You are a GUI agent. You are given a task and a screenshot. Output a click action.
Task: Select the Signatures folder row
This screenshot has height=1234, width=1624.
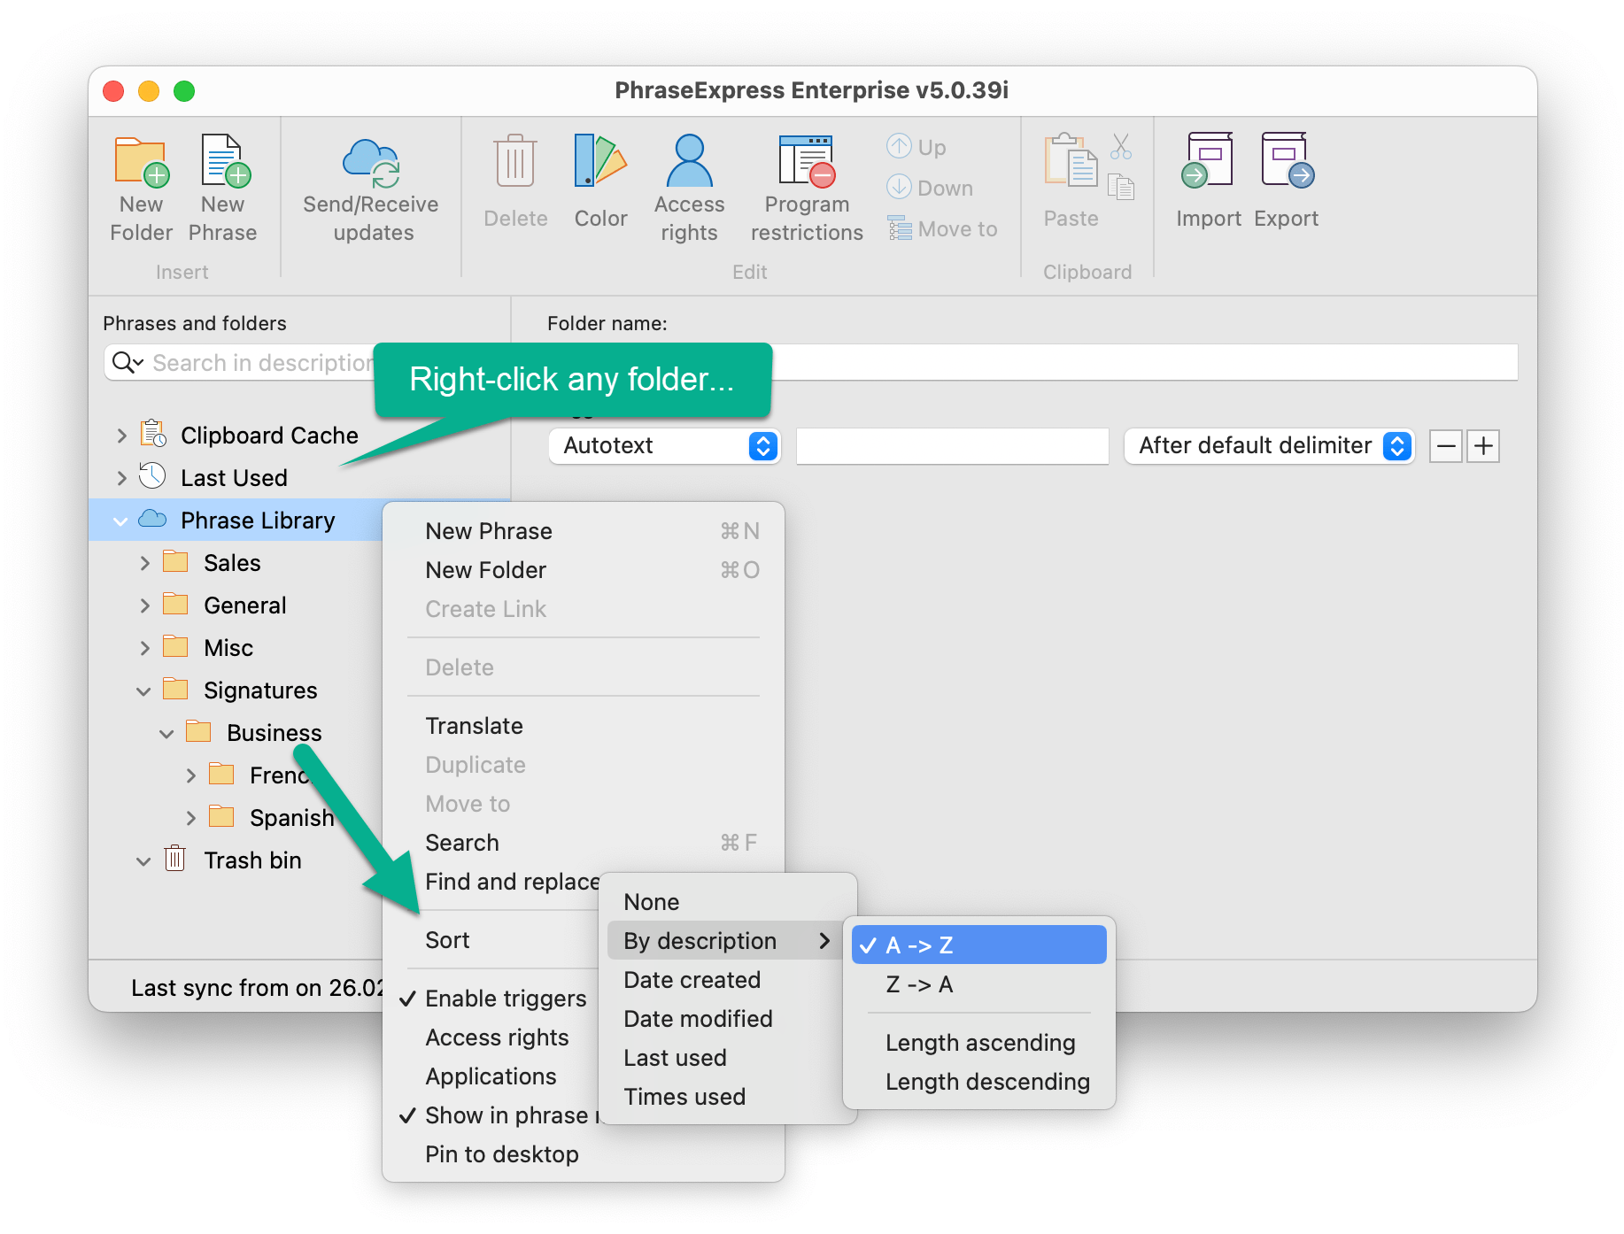click(236, 690)
